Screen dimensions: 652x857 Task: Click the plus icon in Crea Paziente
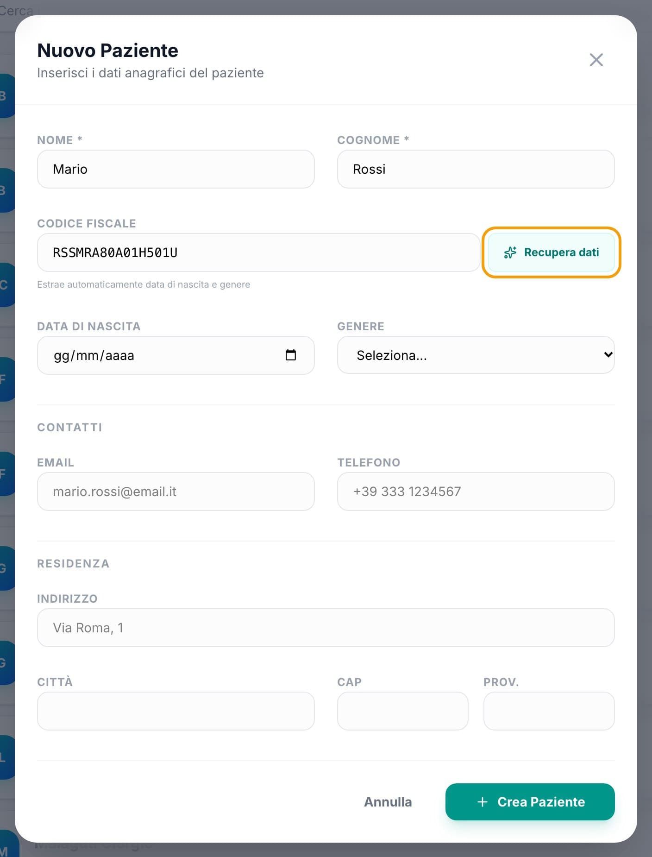(x=483, y=802)
